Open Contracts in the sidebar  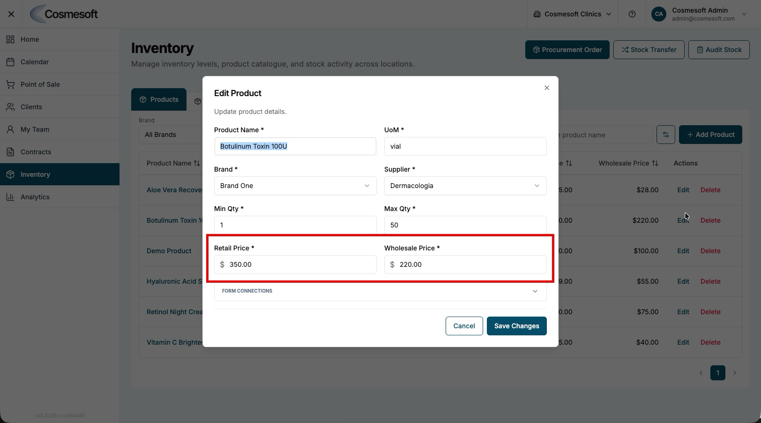60,152
